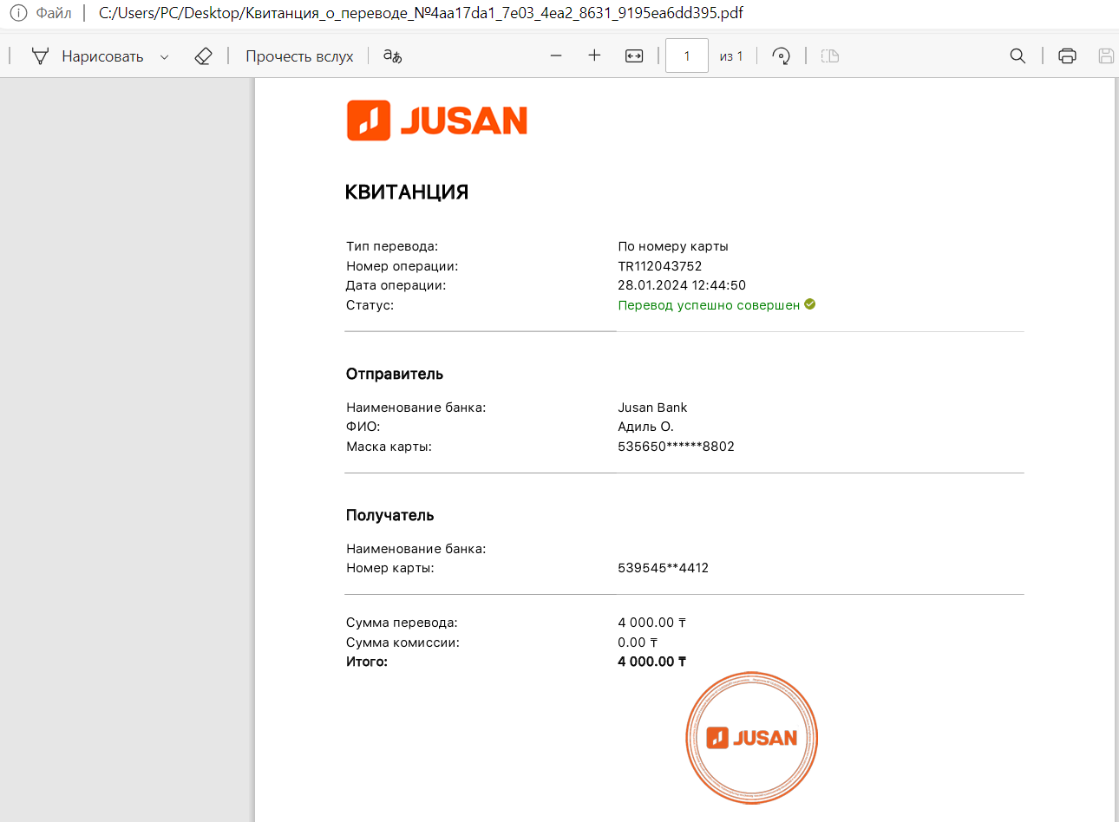
Task: Select the sender card mask 535650******8802
Action: tap(676, 447)
